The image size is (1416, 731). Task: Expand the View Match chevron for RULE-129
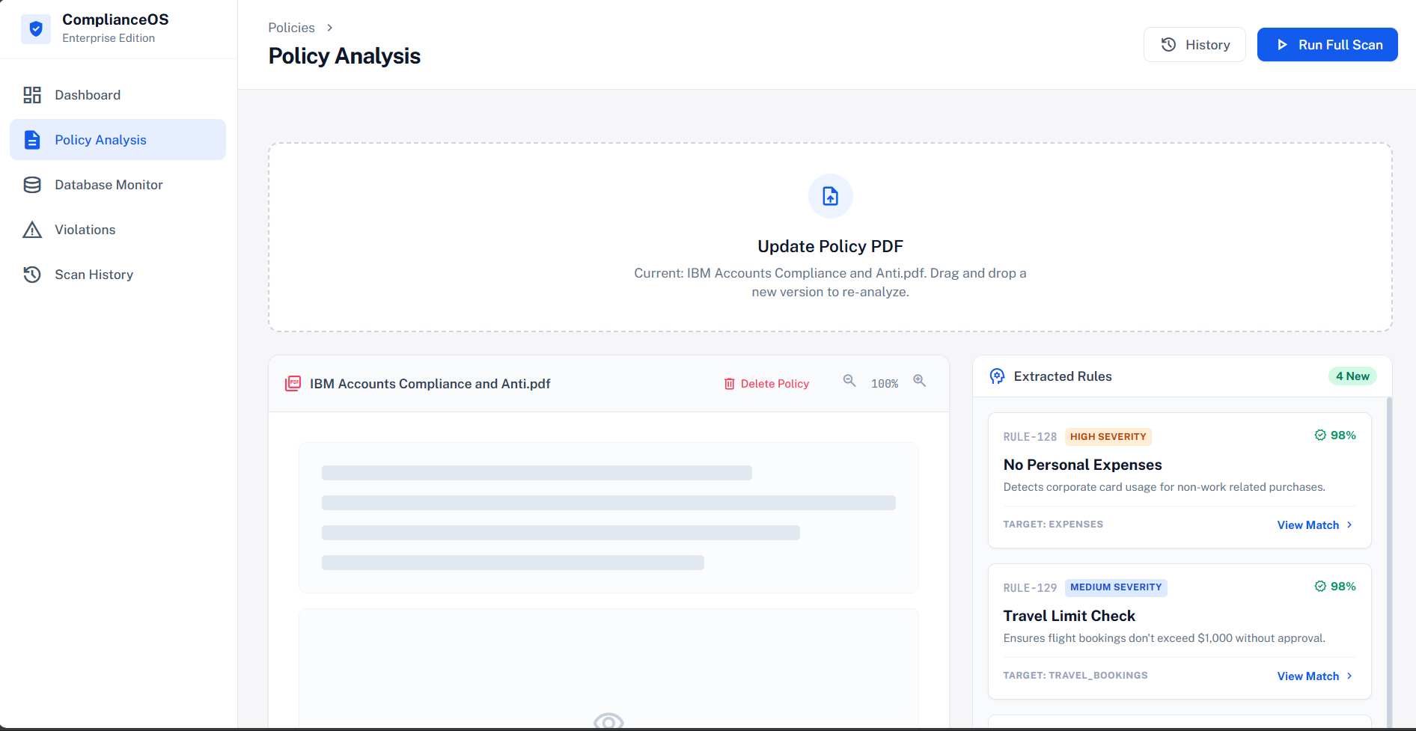tap(1349, 676)
